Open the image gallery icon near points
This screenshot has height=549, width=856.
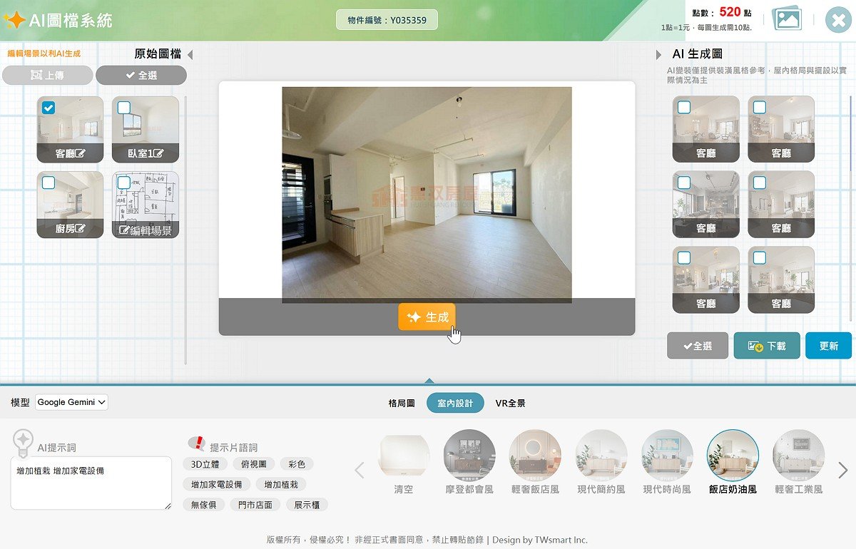pyautogui.click(x=788, y=19)
